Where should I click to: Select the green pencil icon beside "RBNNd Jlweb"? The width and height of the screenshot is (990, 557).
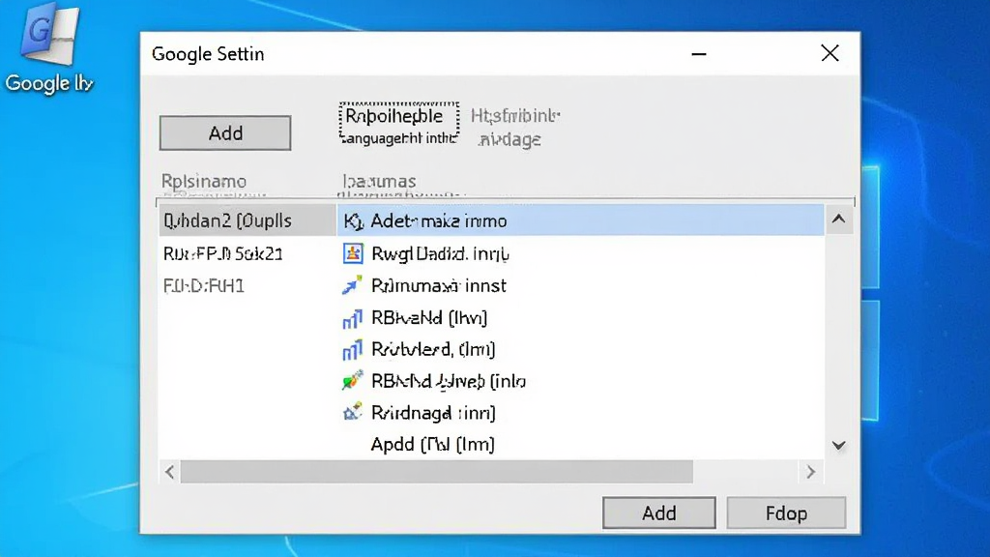[352, 381]
